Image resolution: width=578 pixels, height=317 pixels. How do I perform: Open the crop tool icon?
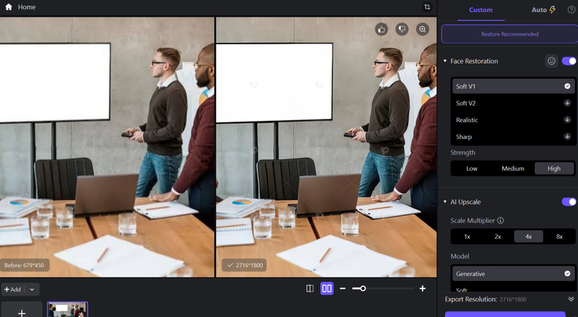(x=427, y=7)
